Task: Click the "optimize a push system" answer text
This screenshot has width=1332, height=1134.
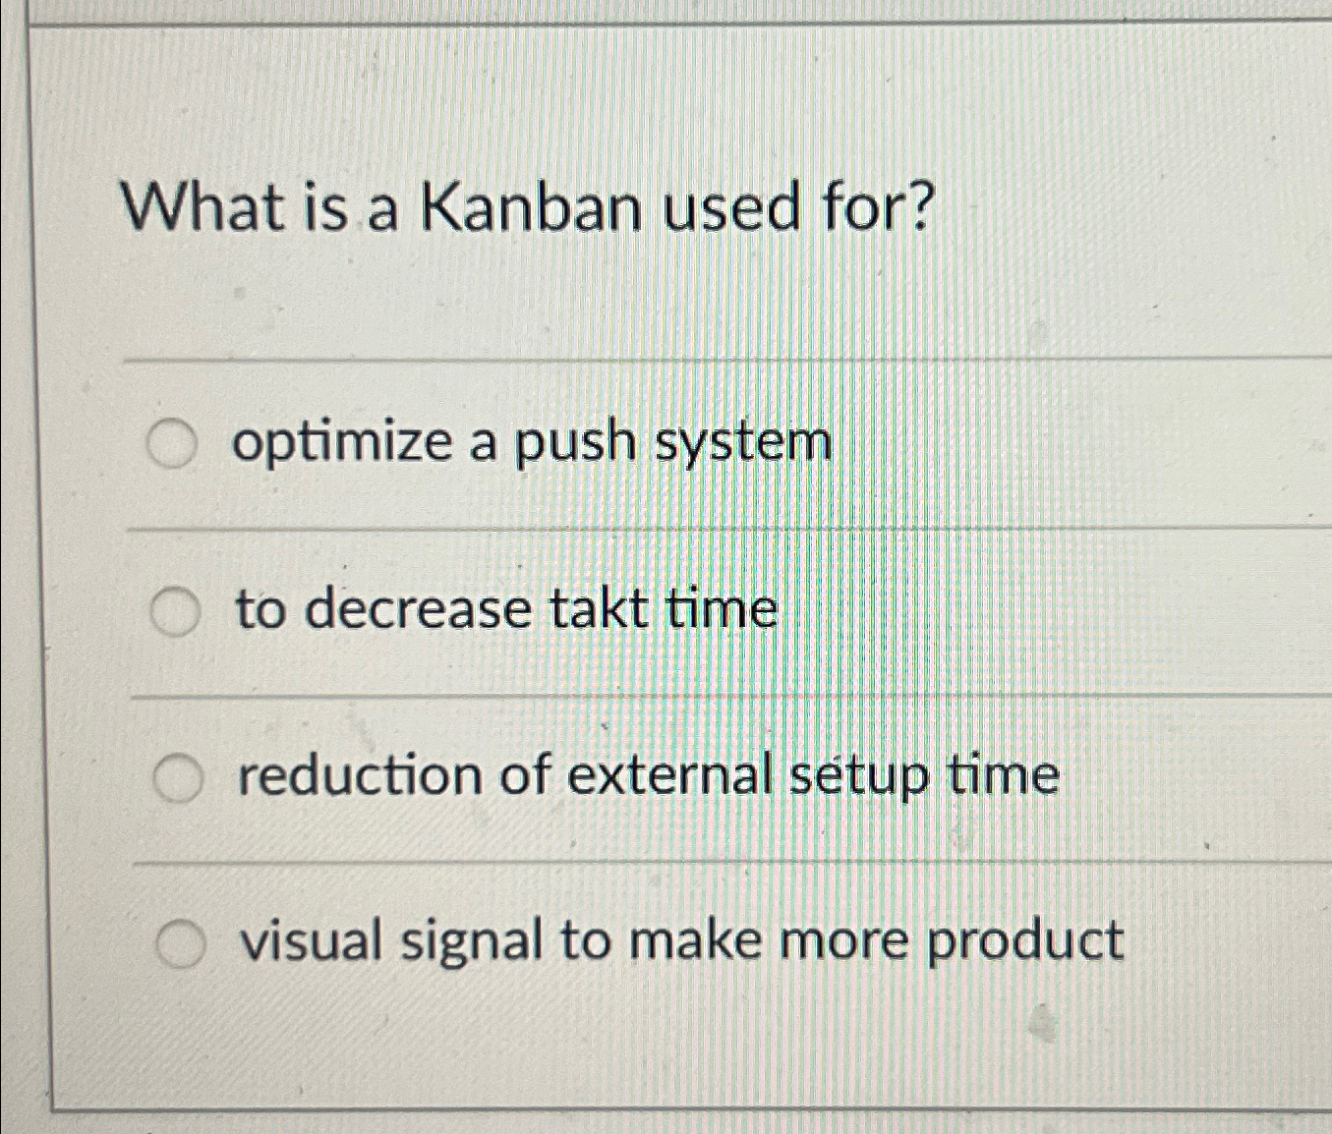Action: click(x=531, y=444)
